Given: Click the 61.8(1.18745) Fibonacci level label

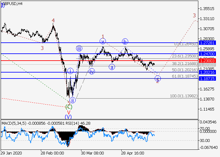Looking at the screenshot, I should (185, 76).
